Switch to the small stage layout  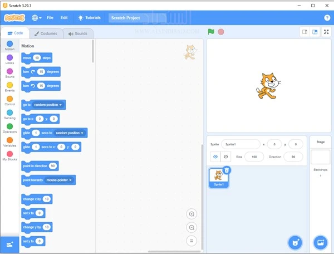tap(305, 32)
